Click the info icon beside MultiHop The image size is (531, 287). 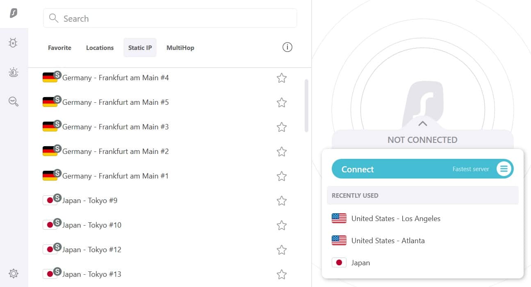pos(287,47)
